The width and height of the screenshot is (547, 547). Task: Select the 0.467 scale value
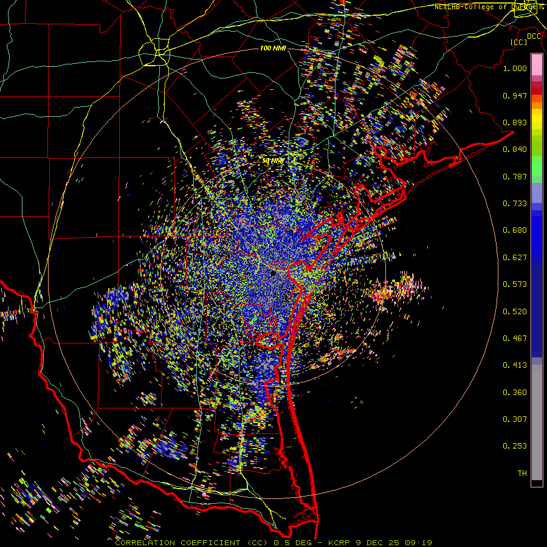pyautogui.click(x=515, y=339)
